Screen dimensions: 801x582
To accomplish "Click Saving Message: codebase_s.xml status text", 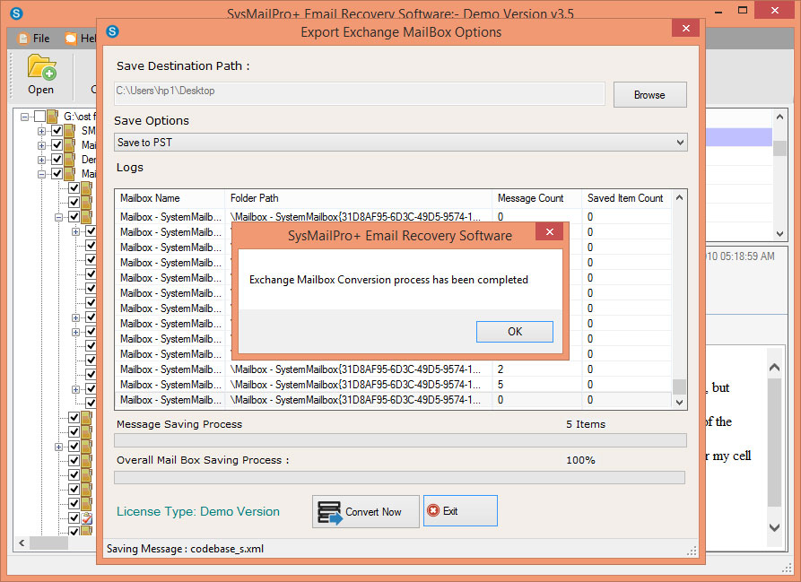I will pos(185,549).
